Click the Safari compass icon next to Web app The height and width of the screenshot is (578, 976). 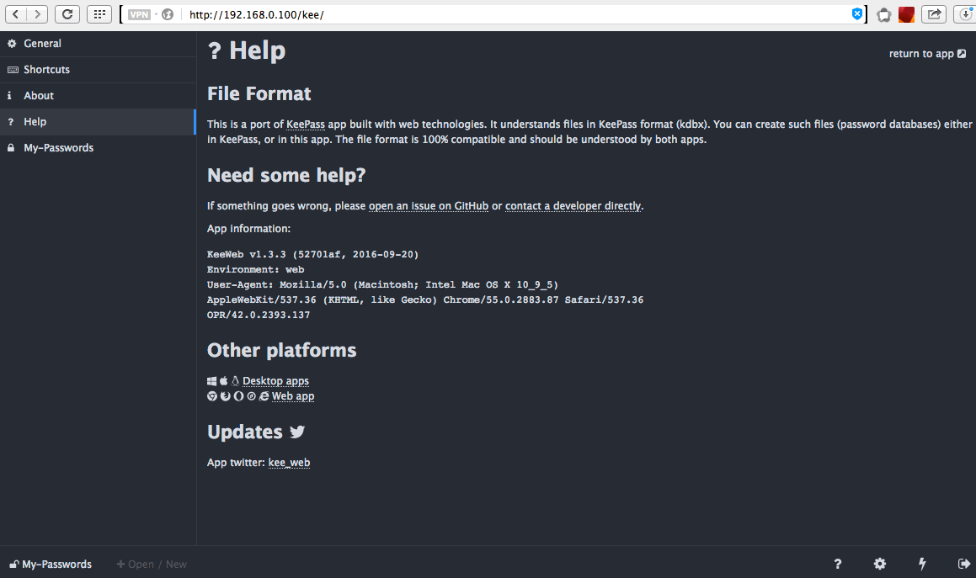coord(252,396)
